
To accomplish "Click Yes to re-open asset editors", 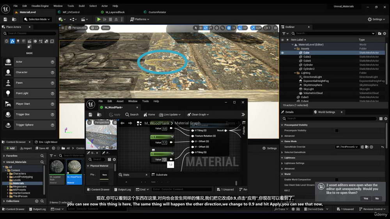I will click(366, 198).
